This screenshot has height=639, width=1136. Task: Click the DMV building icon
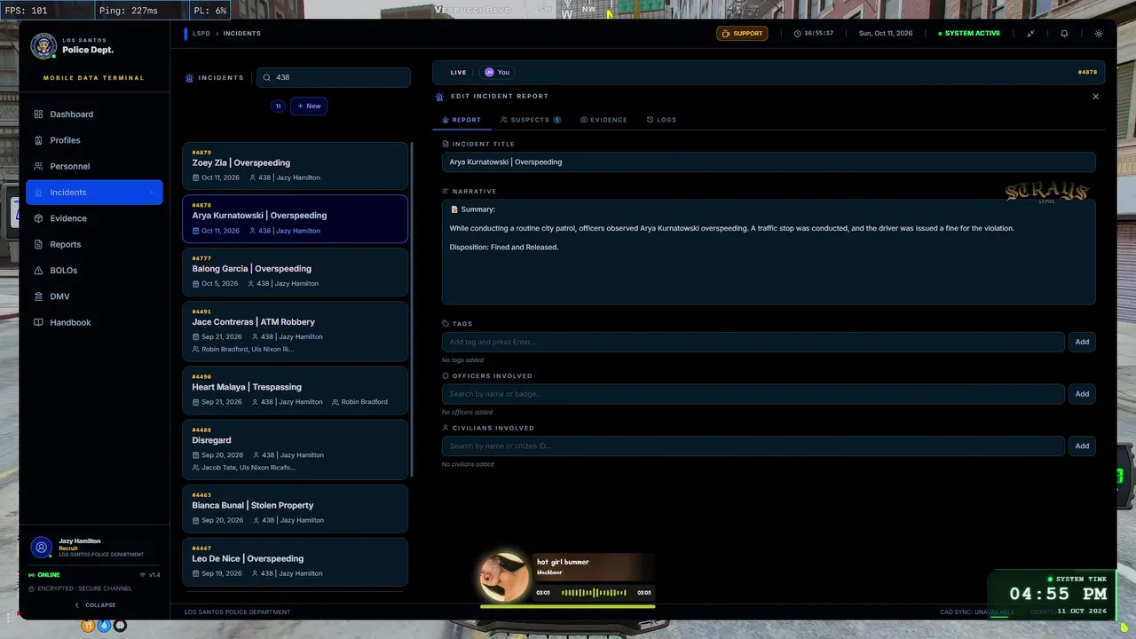pos(38,296)
